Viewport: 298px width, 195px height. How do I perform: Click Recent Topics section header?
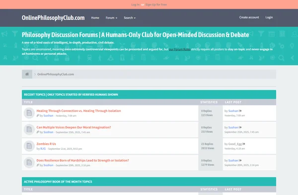(x=71, y=95)
